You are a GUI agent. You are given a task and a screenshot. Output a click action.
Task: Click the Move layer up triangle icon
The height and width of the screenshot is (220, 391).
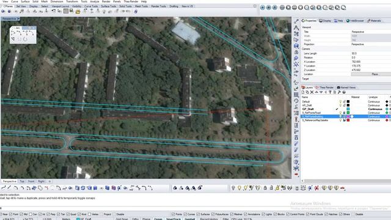[x=316, y=92]
